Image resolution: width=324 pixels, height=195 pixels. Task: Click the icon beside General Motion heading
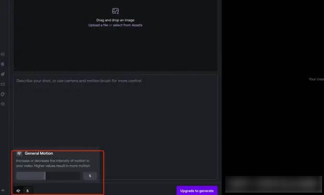click(19, 153)
